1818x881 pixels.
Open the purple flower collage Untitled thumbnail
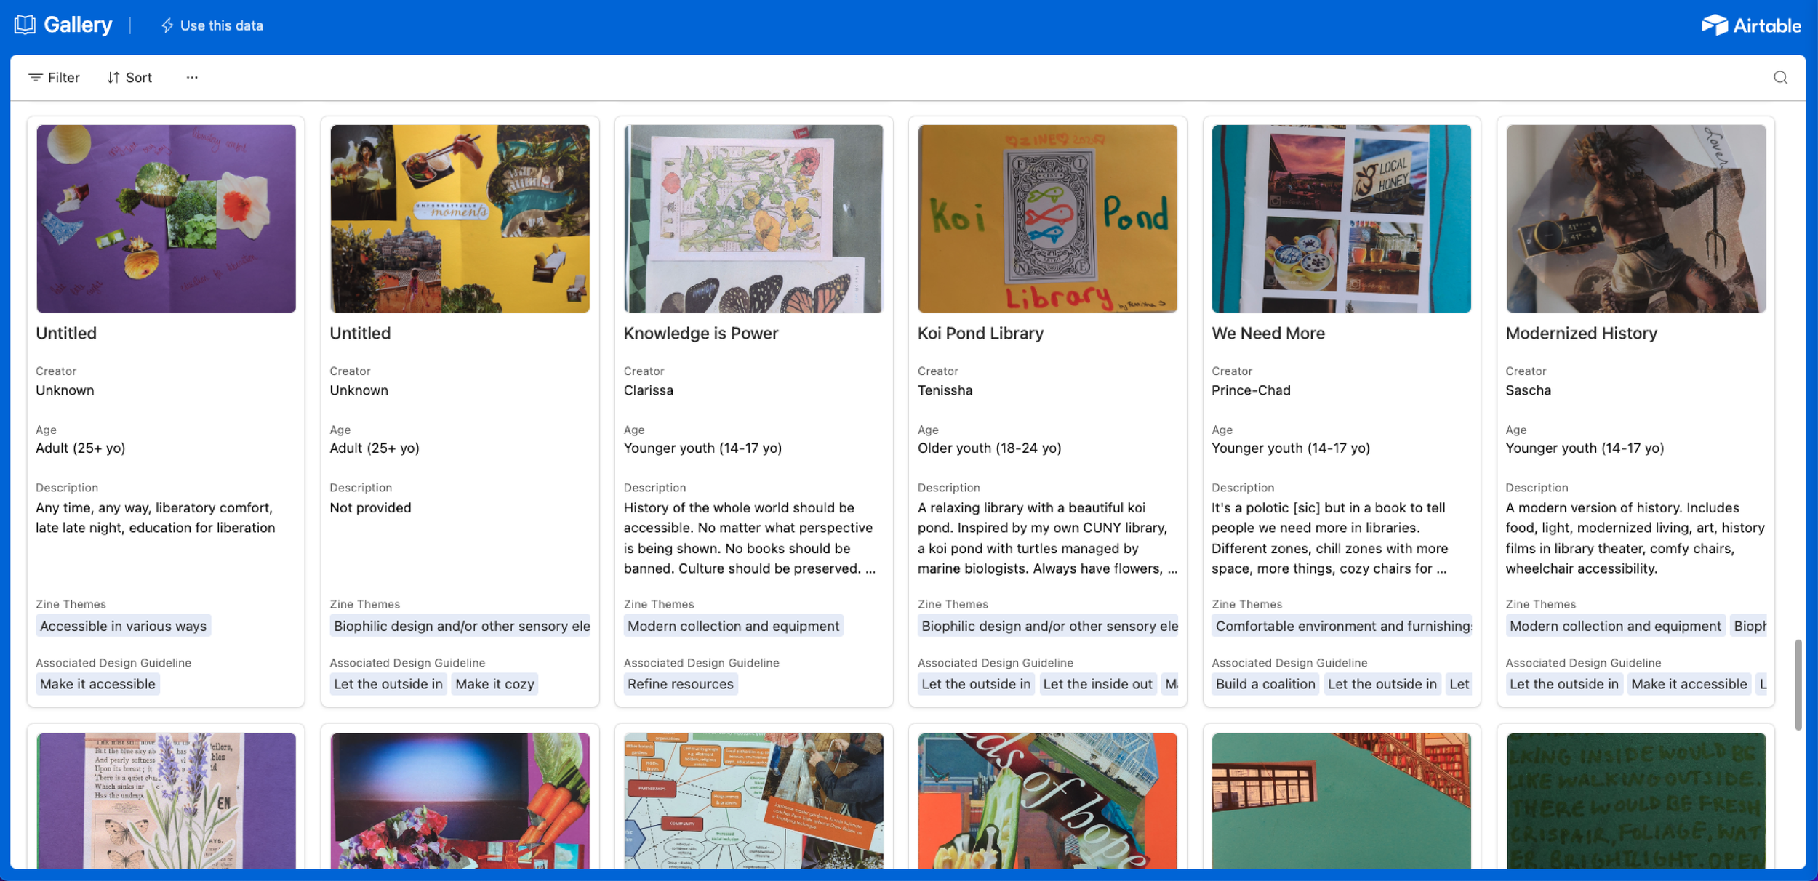pyautogui.click(x=166, y=218)
